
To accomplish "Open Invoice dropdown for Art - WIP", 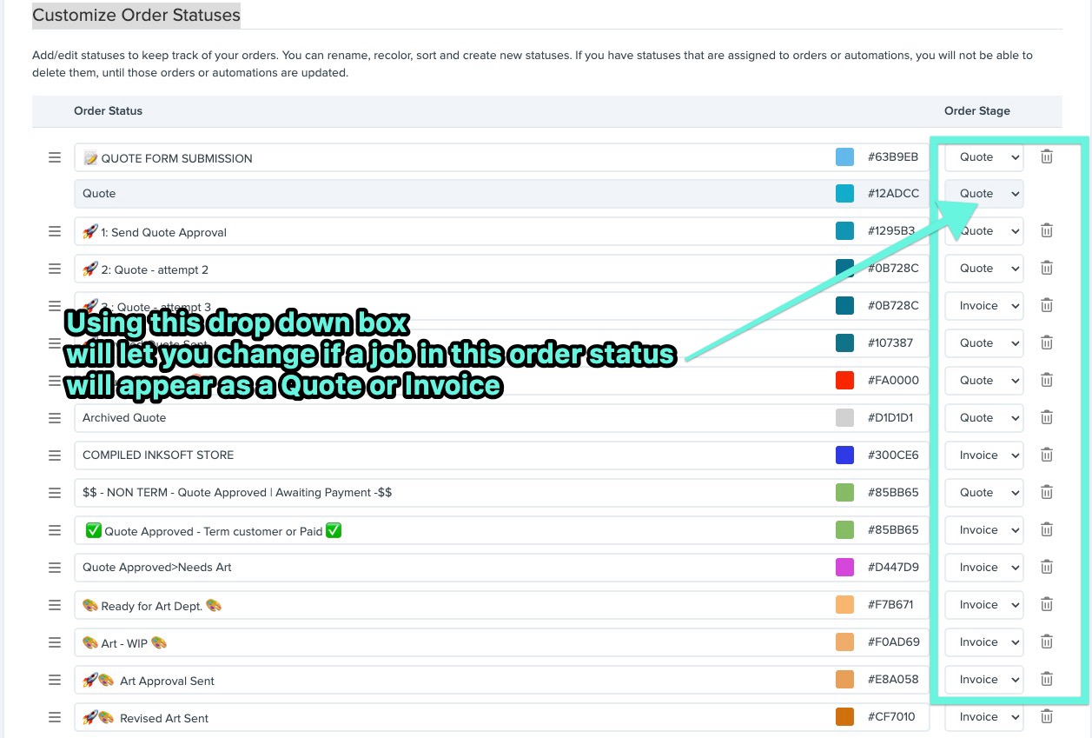I will [984, 642].
